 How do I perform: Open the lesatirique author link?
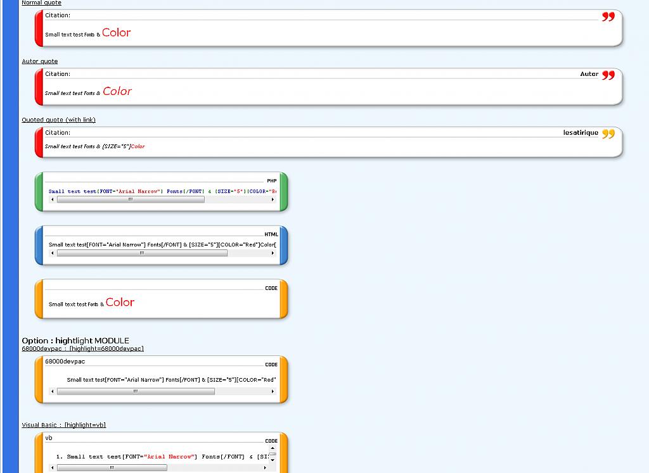point(581,133)
